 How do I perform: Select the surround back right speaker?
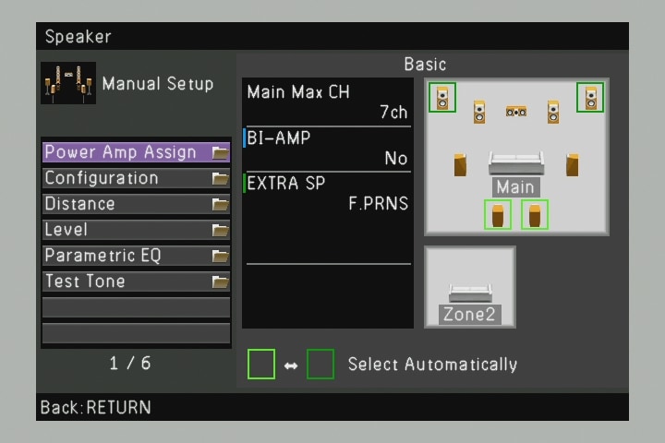coord(535,215)
